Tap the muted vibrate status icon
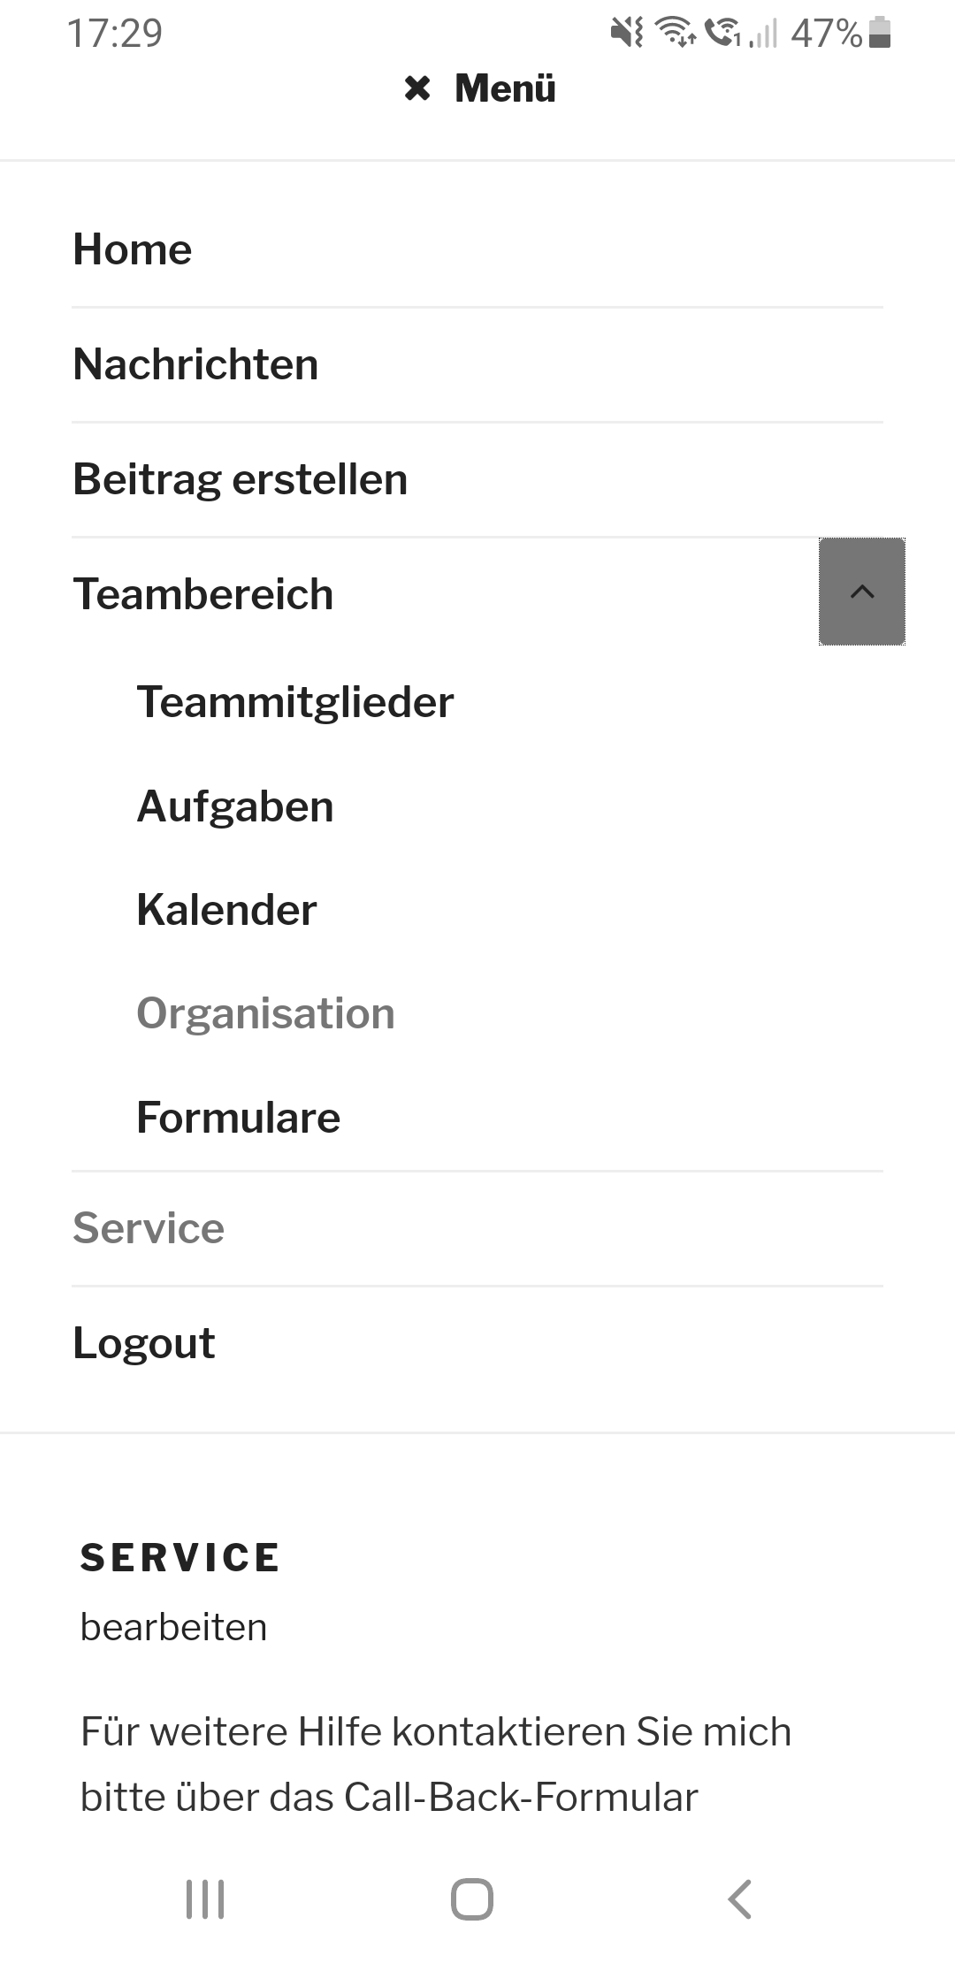 627,33
